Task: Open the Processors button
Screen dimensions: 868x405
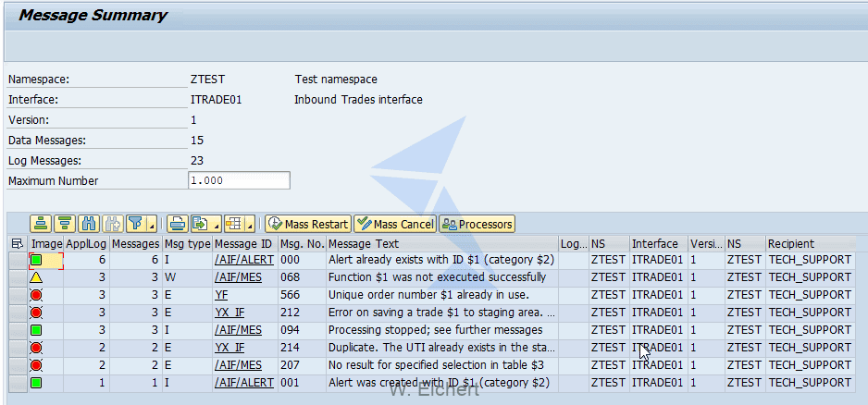Action: [x=477, y=224]
